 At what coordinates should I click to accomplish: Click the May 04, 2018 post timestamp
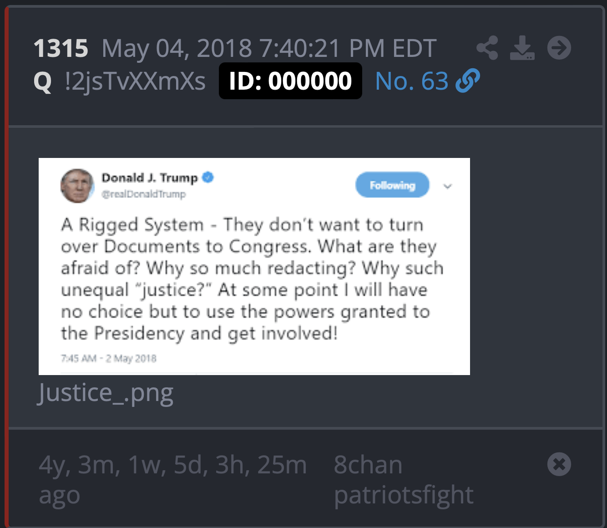pyautogui.click(x=269, y=49)
